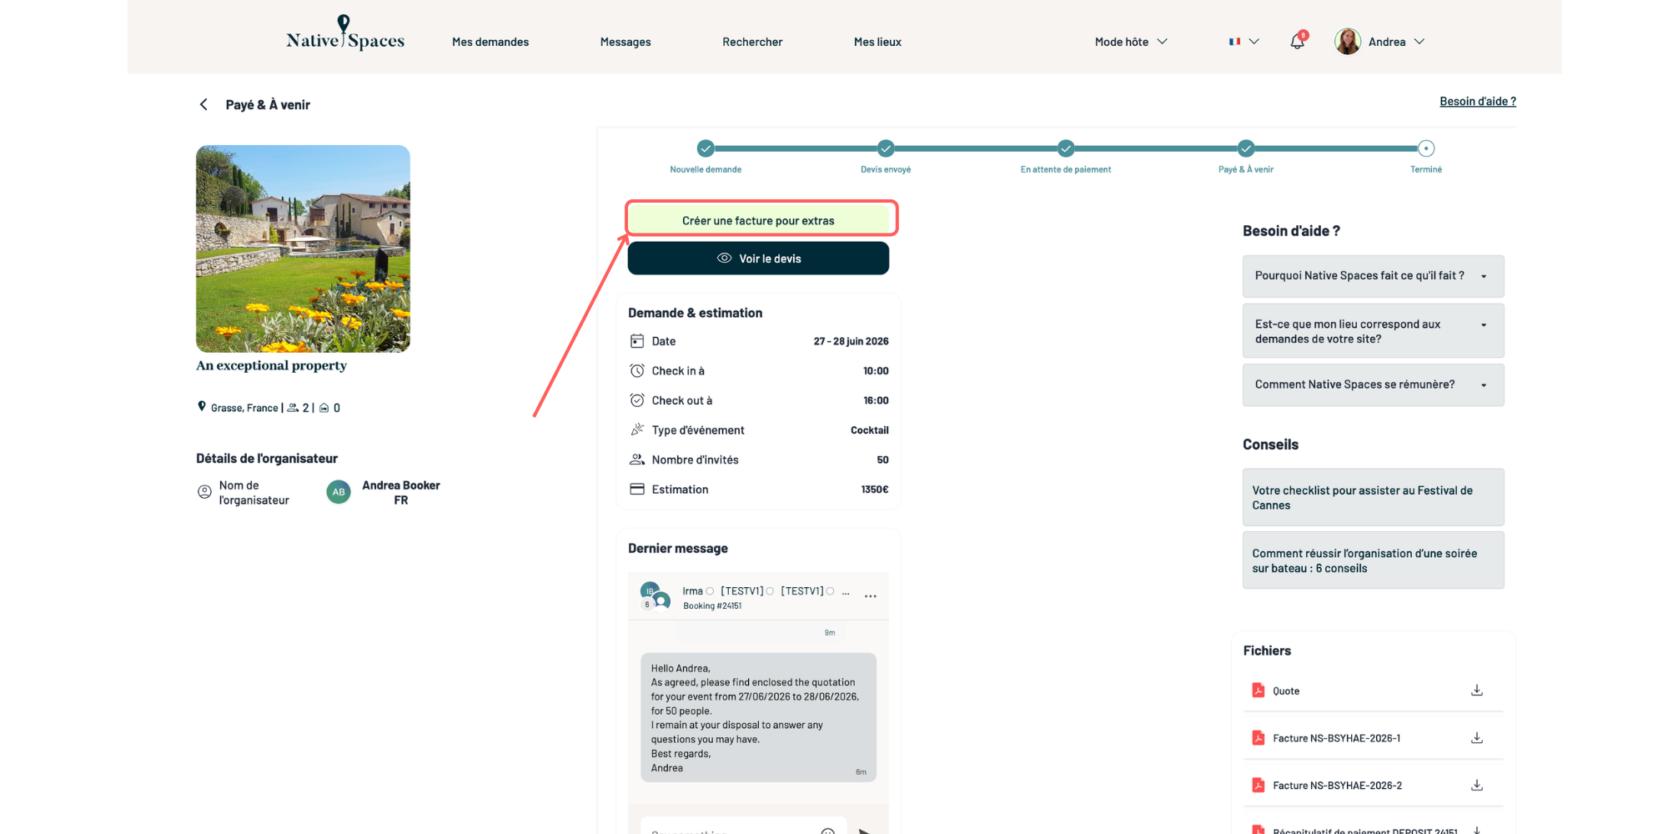Click the party icon for Type d'événement
Viewport: 1668px width, 834px height.
[637, 430]
